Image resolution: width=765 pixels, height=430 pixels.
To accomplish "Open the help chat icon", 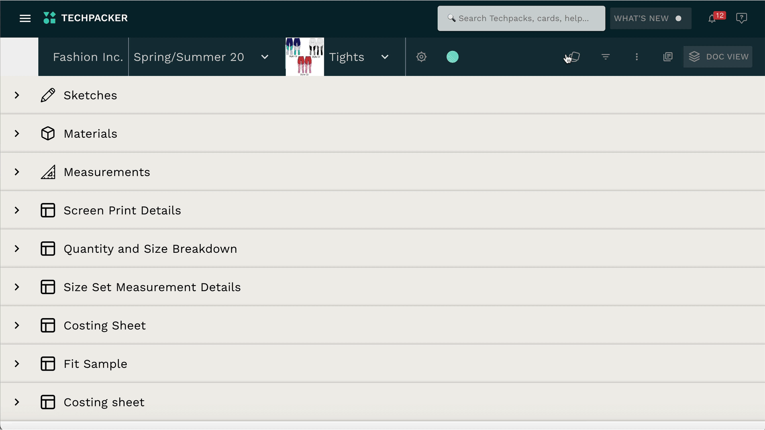I will 741,18.
